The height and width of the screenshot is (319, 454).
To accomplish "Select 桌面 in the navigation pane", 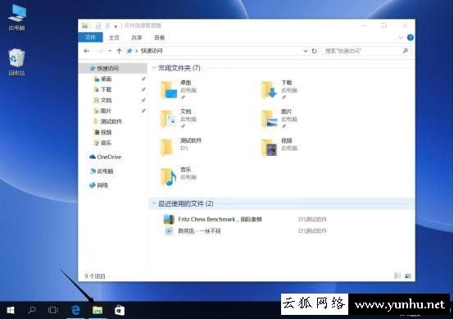I will coord(107,79).
